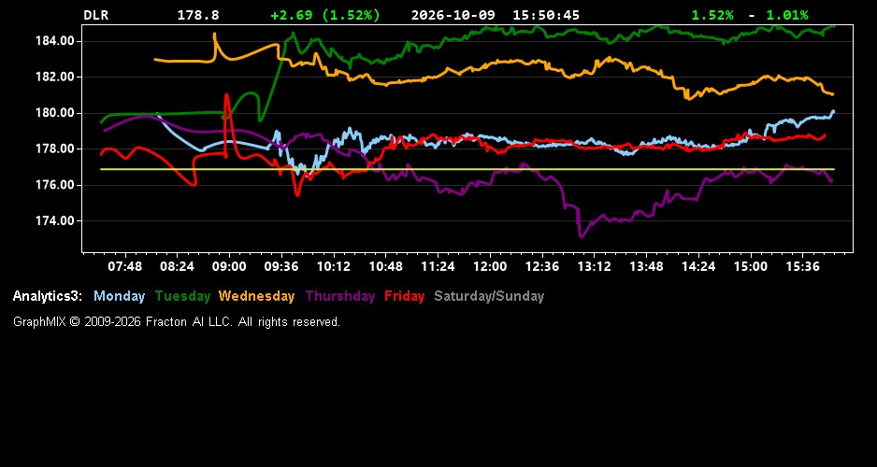
Task: Click the 15:36 time axis label
Action: click(x=802, y=267)
